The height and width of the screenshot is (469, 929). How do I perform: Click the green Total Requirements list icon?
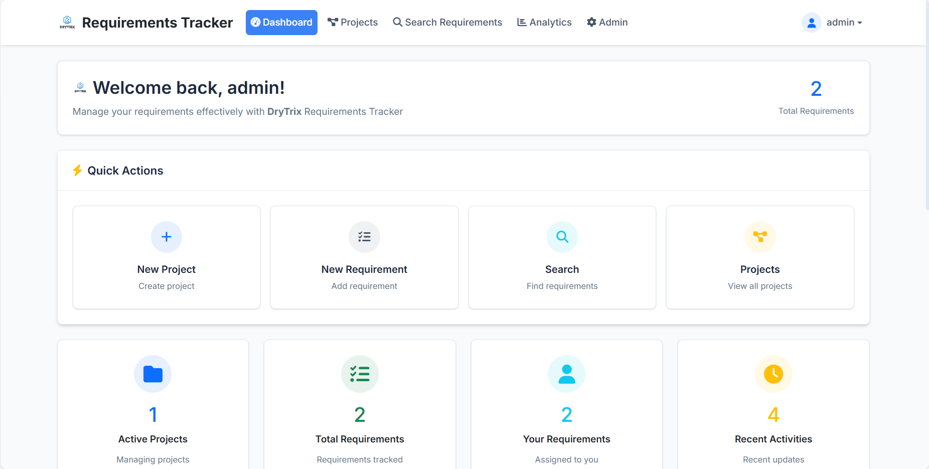tap(360, 374)
